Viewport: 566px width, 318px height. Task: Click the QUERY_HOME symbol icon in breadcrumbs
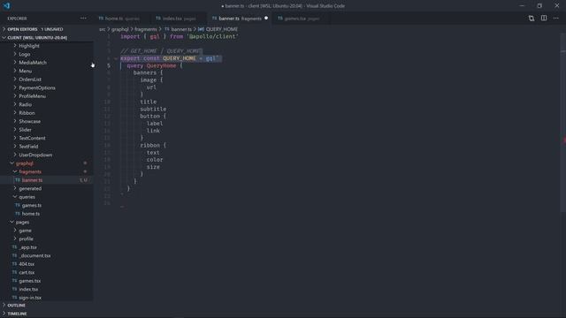(x=201, y=29)
